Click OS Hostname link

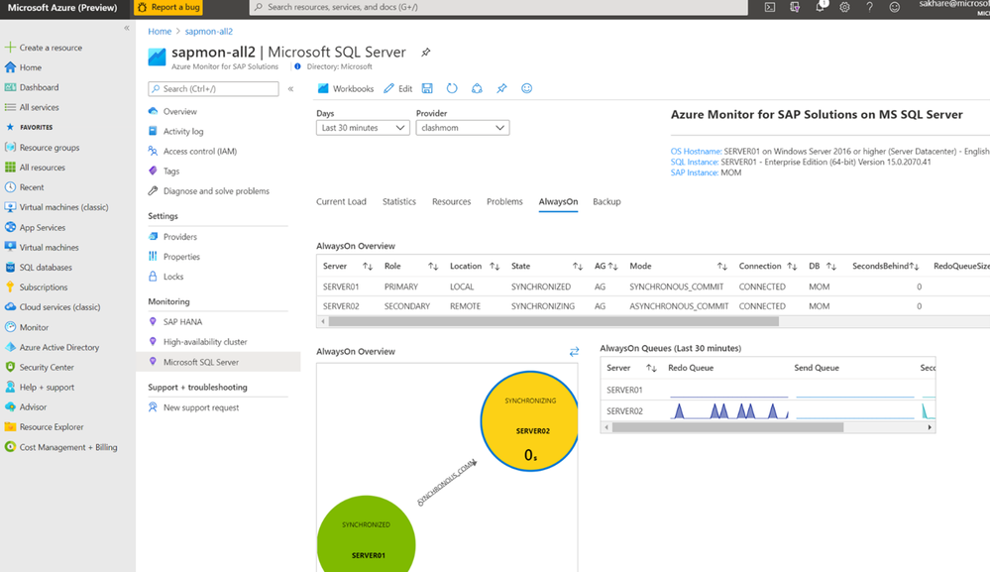(696, 151)
